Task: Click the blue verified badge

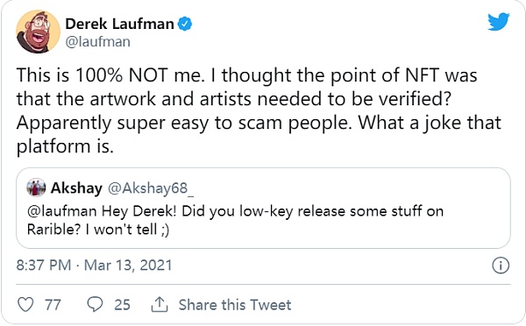Action: click(x=184, y=24)
